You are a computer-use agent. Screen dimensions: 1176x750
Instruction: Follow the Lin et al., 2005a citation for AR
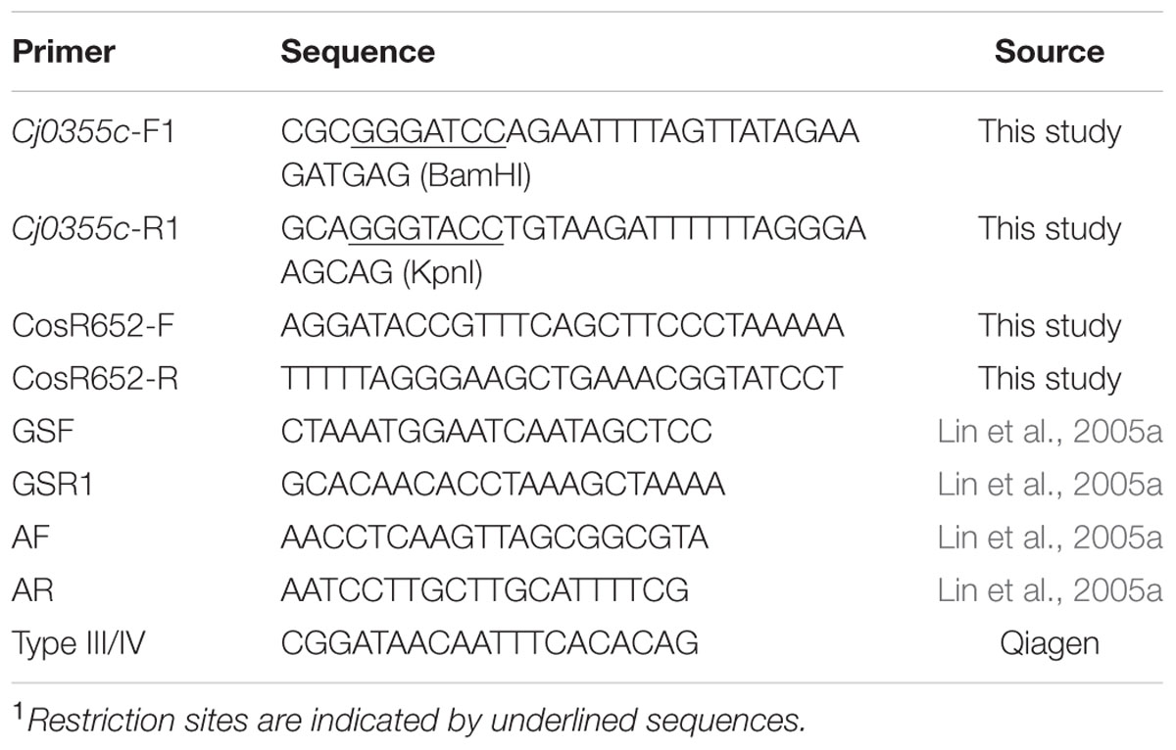pos(1050,589)
